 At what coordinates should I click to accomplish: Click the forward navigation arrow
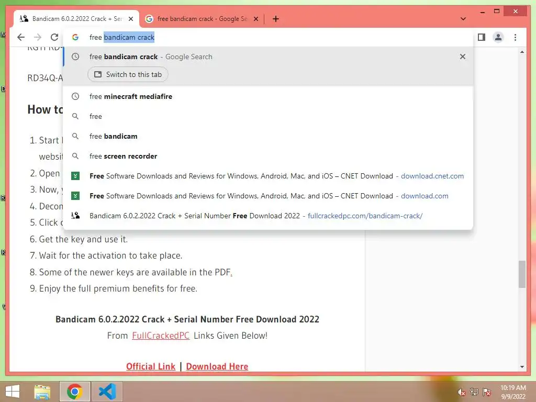coord(38,37)
